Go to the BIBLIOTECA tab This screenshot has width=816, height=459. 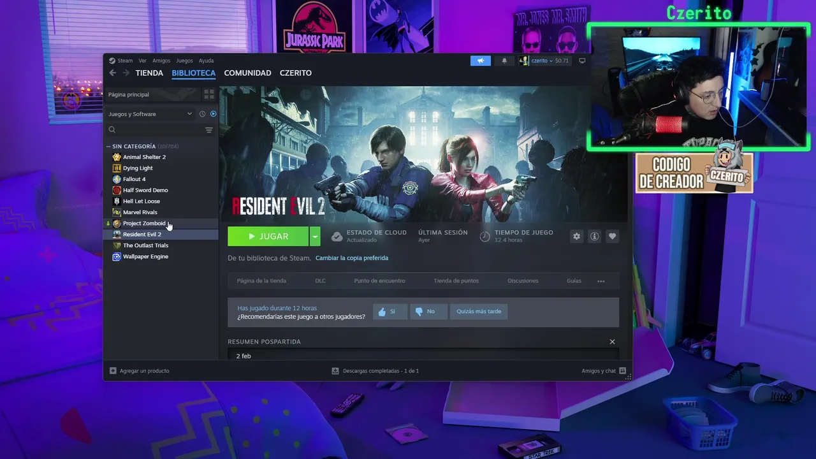click(x=194, y=73)
